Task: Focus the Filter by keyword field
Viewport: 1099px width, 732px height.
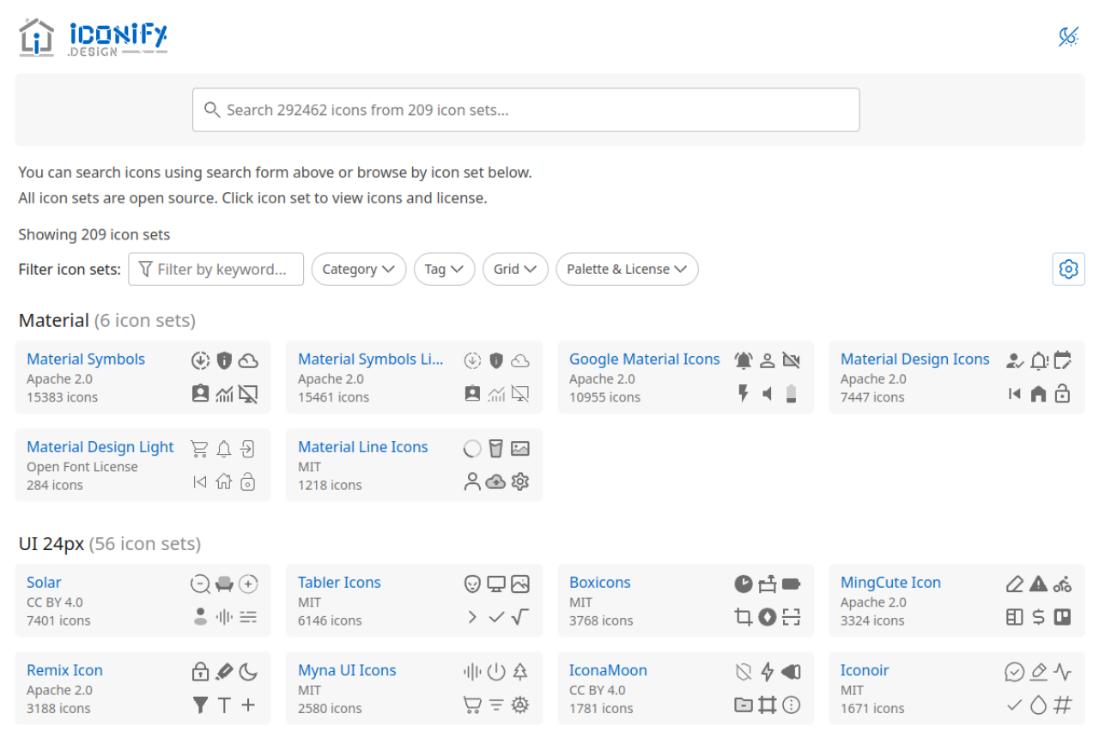Action: (x=216, y=269)
